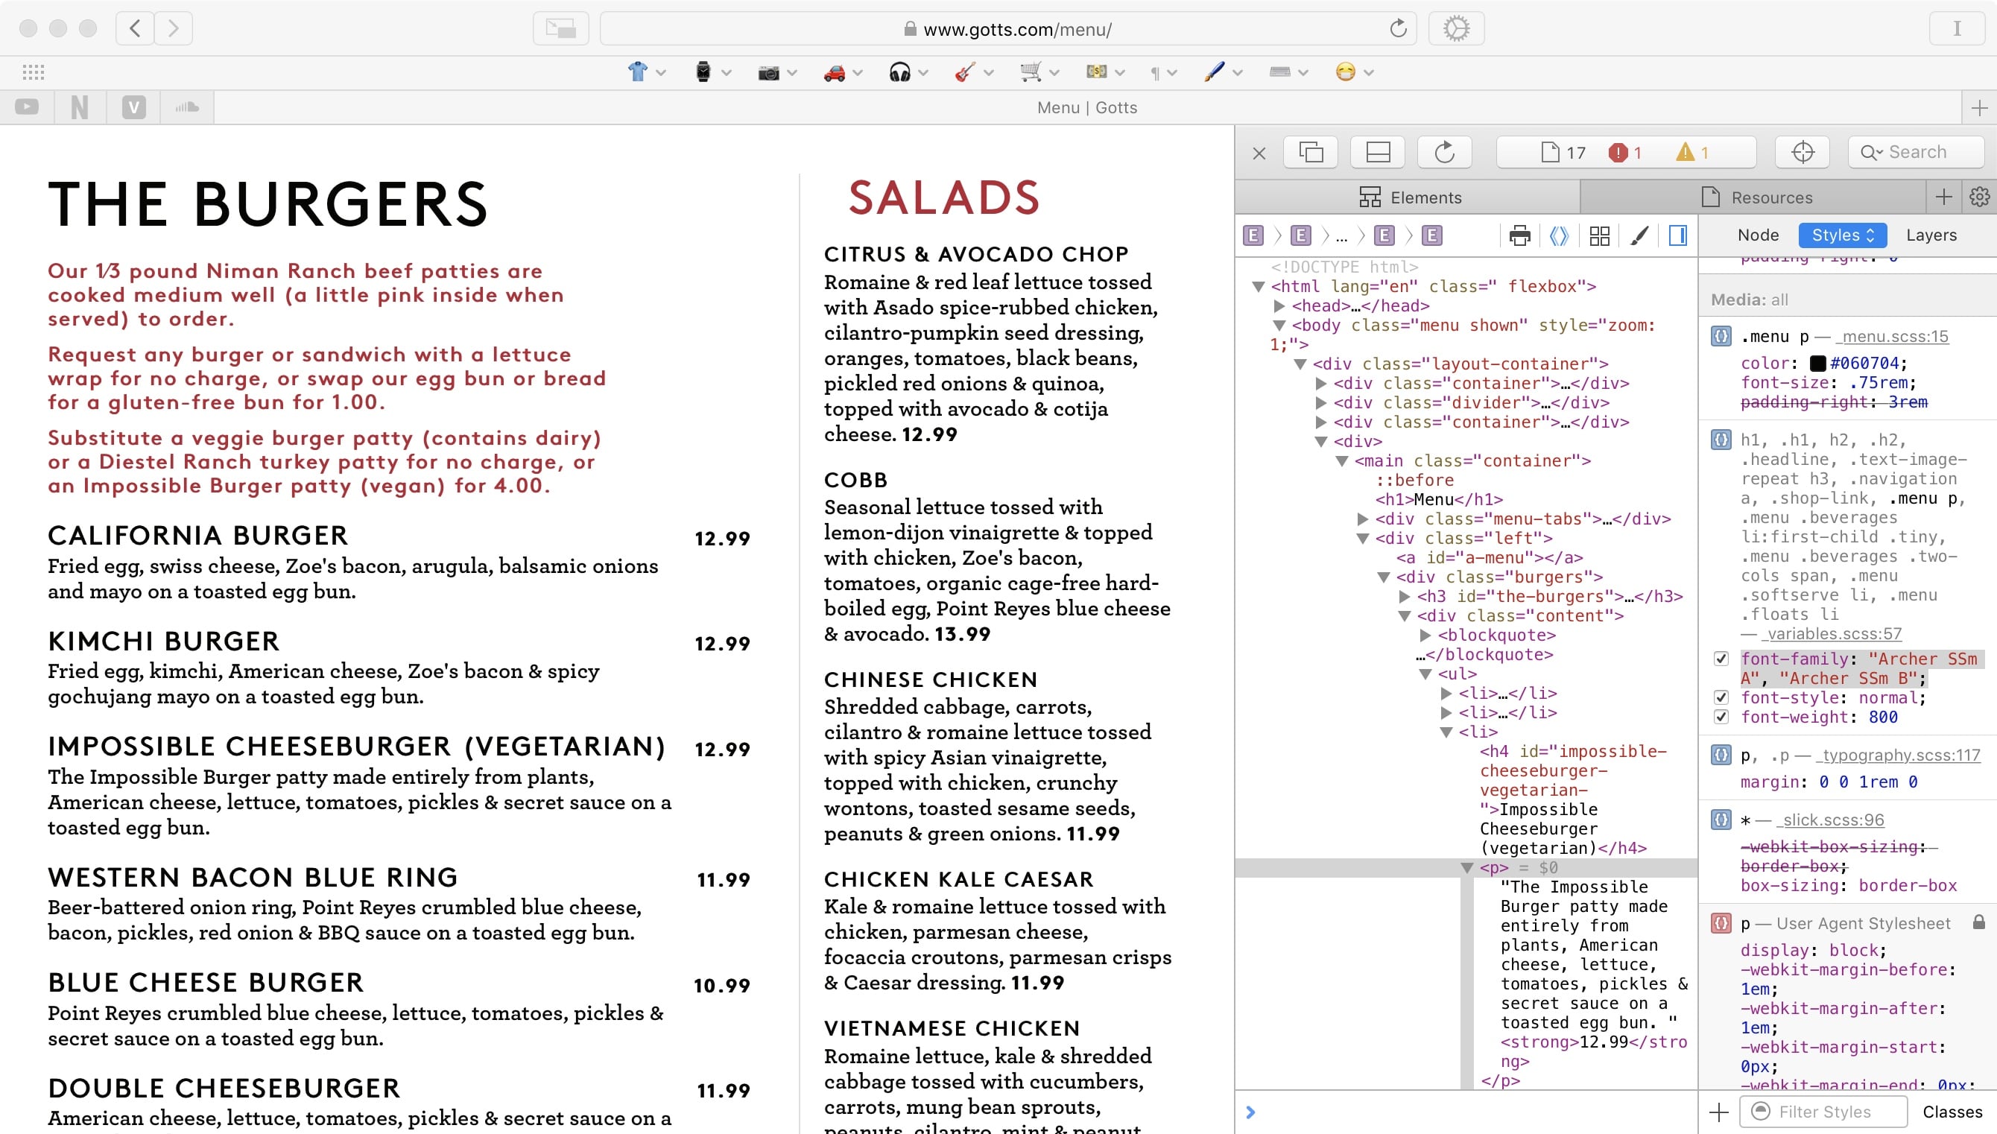Open the dollar bill emoji bookmarks folder
Image resolution: width=1997 pixels, height=1134 pixels.
pos(1104,72)
